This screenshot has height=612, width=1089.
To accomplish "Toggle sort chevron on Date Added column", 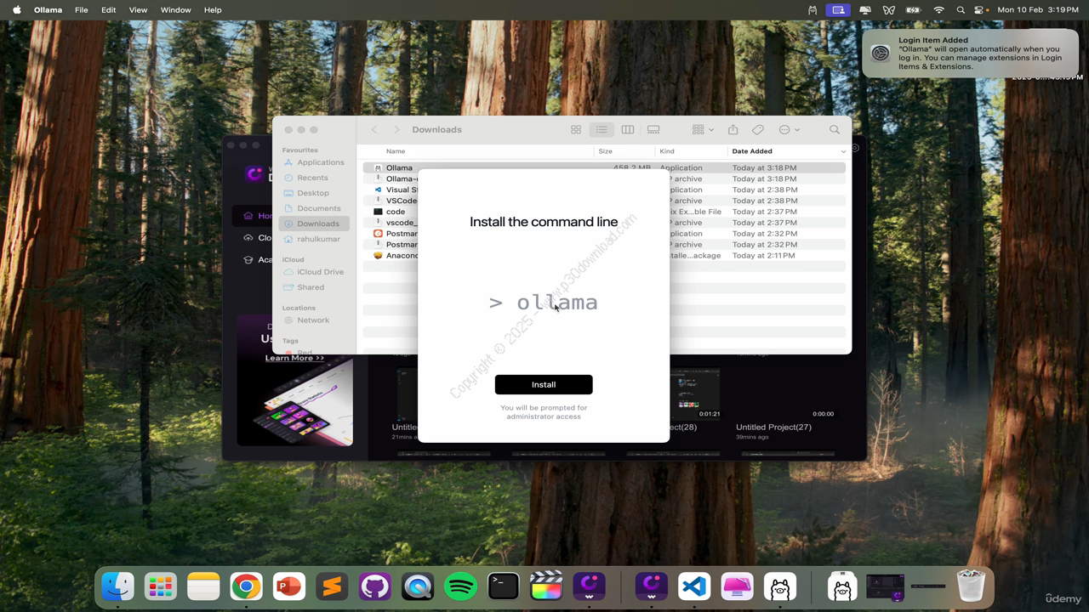I will 843,151.
